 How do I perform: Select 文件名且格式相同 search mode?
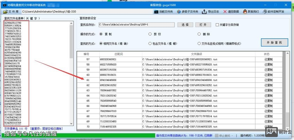(x=199, y=44)
